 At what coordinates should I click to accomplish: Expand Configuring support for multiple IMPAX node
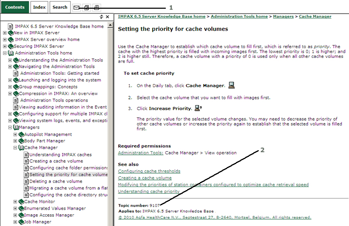(x=10, y=114)
